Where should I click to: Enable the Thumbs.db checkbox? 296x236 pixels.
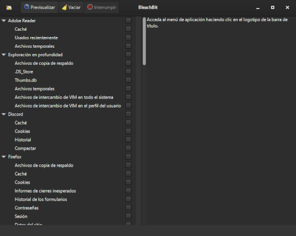click(x=128, y=80)
